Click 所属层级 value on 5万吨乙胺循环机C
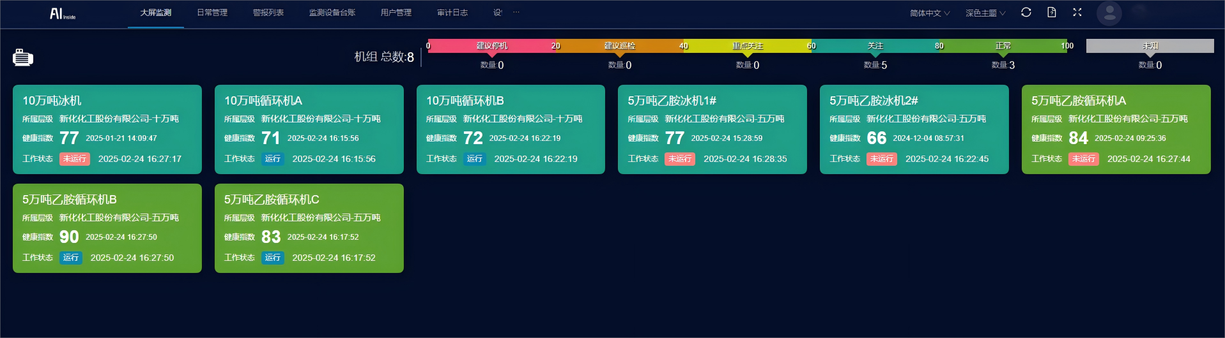 [x=321, y=217]
